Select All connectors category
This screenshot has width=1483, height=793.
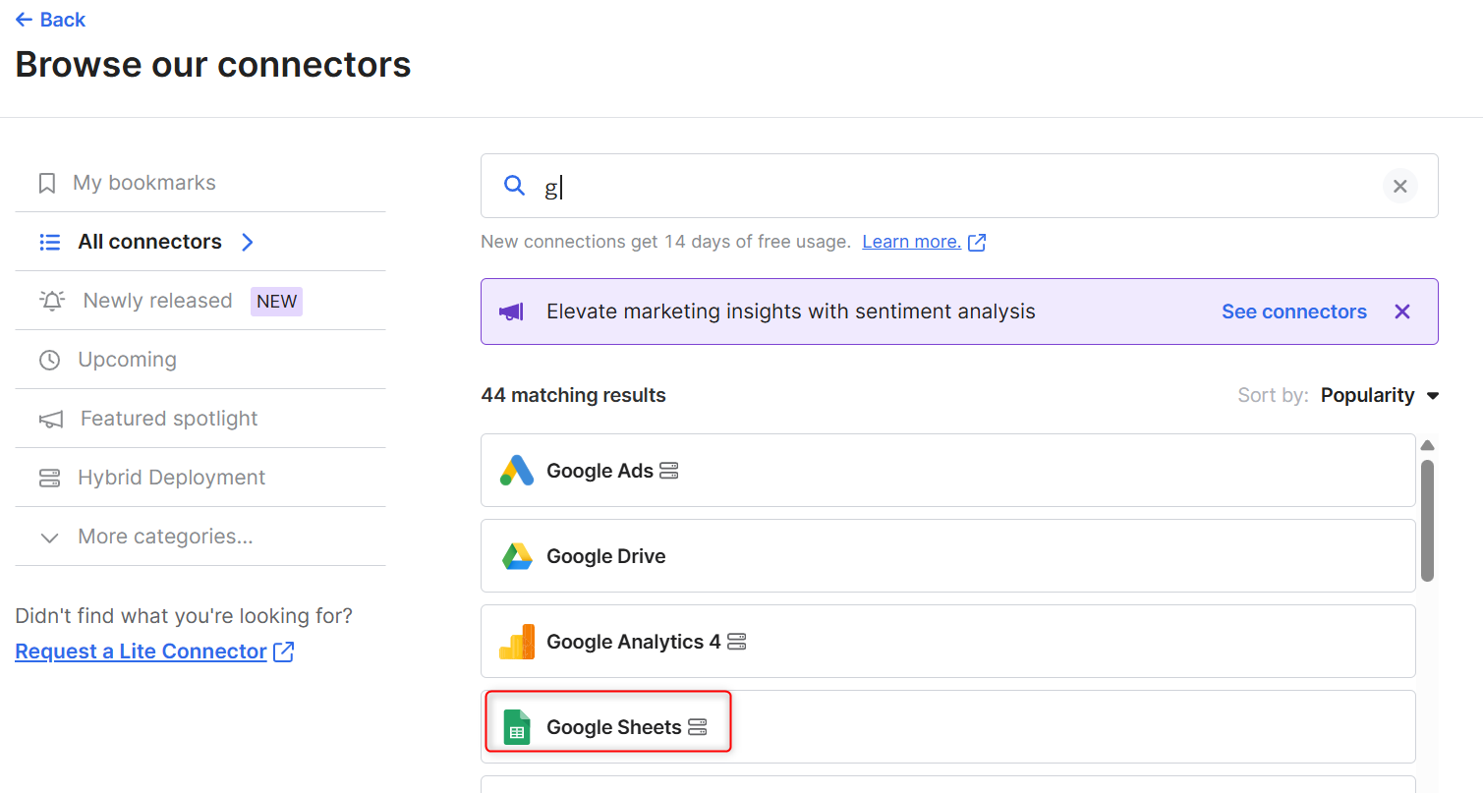pyautogui.click(x=200, y=242)
